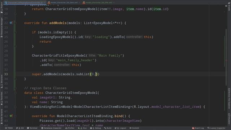Open the Logcat tool window
The width and height of the screenshot is (231, 130).
(x=120, y=128)
